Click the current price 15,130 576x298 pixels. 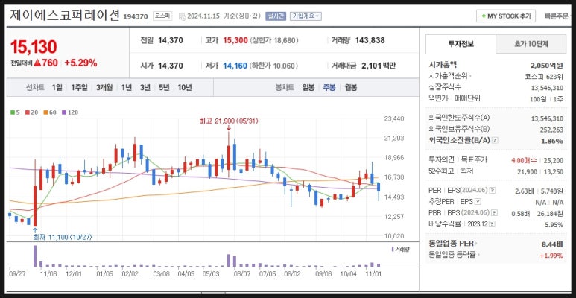(34, 47)
